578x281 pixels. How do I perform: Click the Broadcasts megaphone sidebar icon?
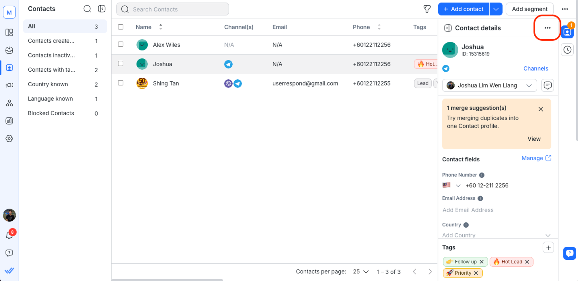click(9, 85)
